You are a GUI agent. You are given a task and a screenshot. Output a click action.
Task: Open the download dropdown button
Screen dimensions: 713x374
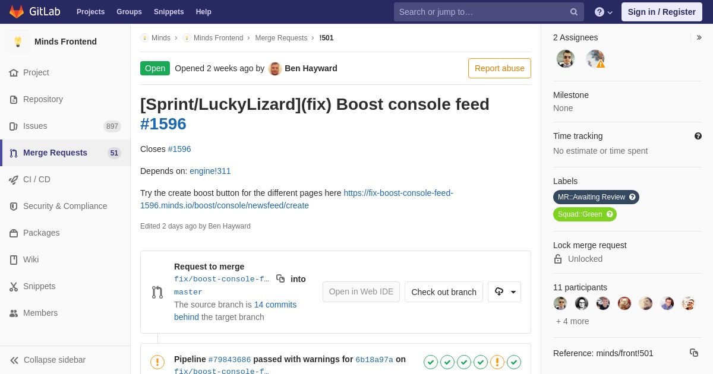point(504,291)
